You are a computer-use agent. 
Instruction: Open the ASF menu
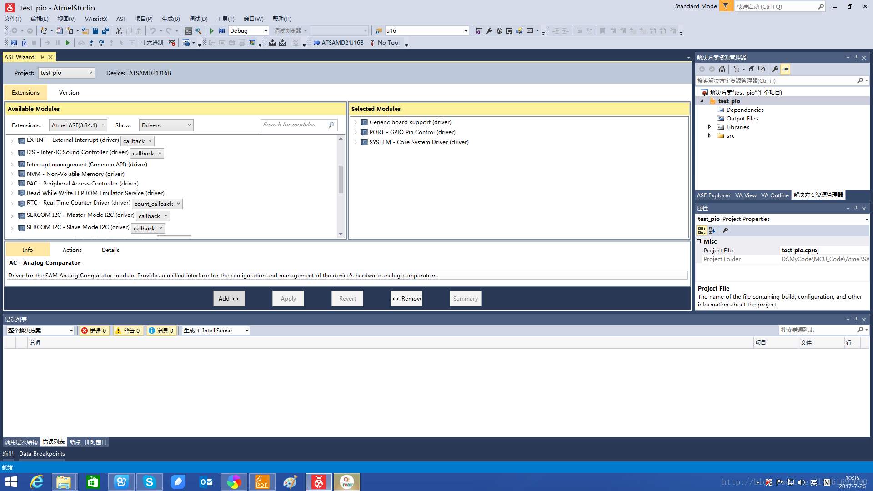(x=121, y=19)
